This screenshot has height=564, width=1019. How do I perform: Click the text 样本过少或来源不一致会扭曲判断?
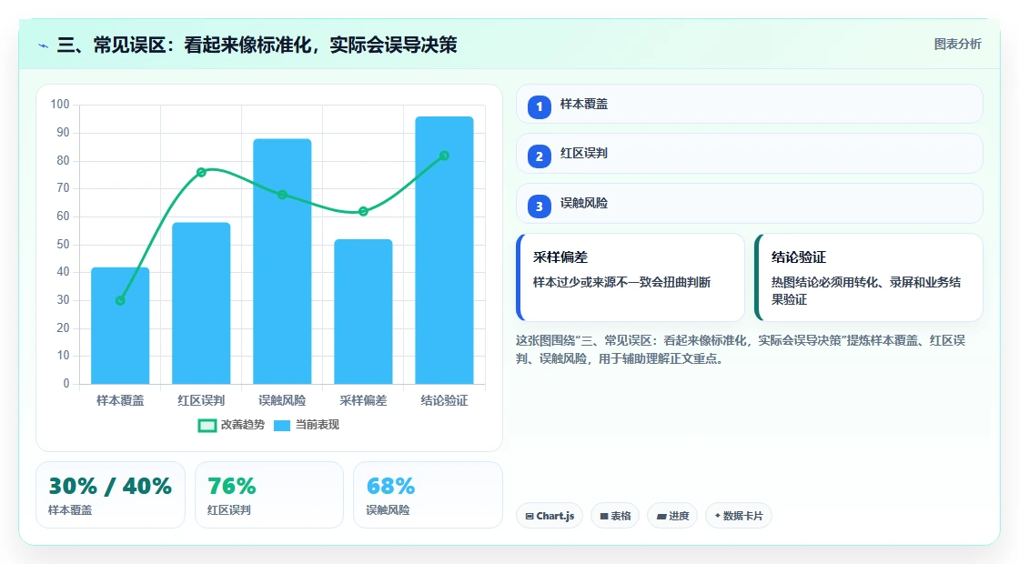click(622, 282)
